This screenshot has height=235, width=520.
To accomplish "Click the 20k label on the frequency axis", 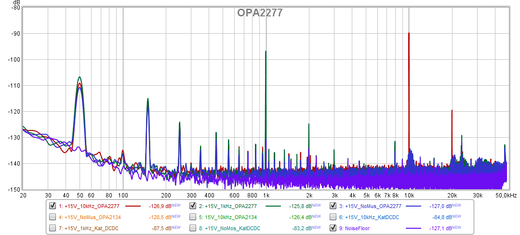I will pyautogui.click(x=453, y=195).
